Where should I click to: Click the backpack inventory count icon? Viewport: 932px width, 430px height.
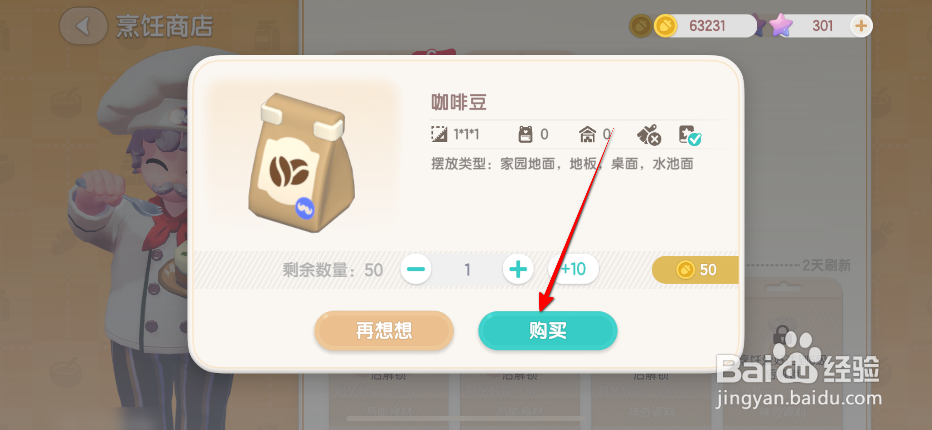[525, 134]
